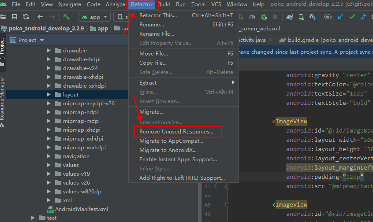Select AndroidManifest.xml in project tree
373x222 pixels.
tap(78, 209)
